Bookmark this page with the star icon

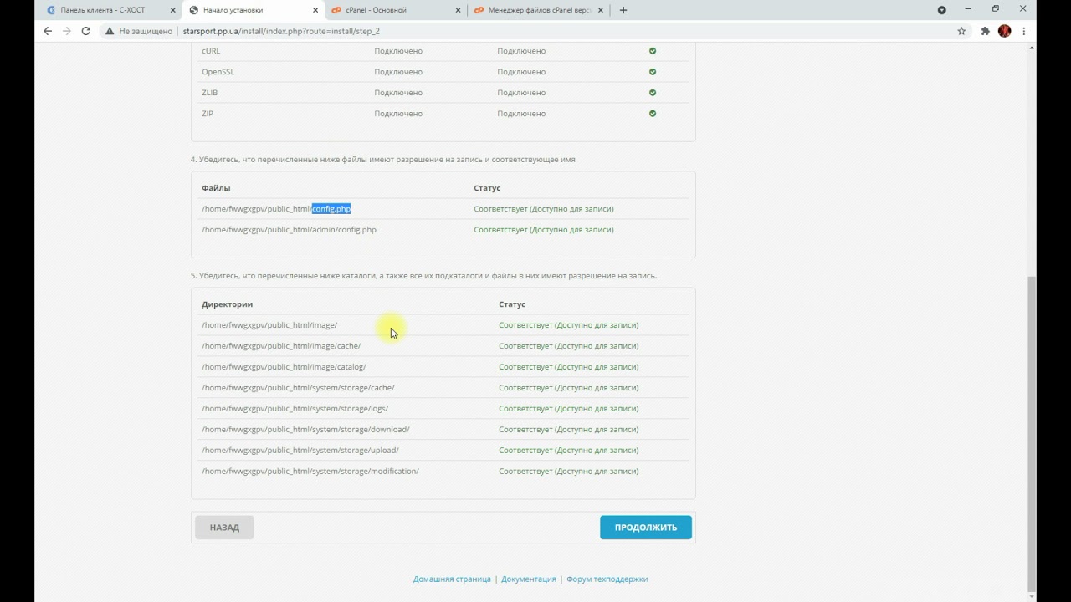pos(961,31)
